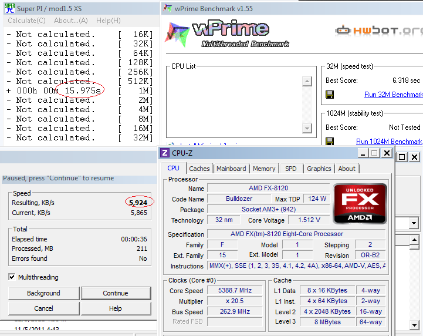Click the Run 32M Benchmark link
The width and height of the screenshot is (423, 336).
tap(393, 95)
